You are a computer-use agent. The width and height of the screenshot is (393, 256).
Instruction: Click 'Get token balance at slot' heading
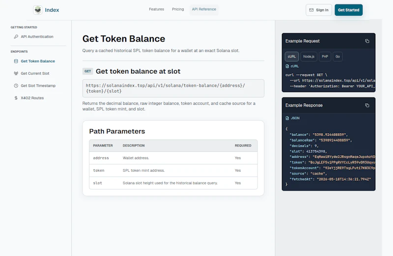point(138,71)
